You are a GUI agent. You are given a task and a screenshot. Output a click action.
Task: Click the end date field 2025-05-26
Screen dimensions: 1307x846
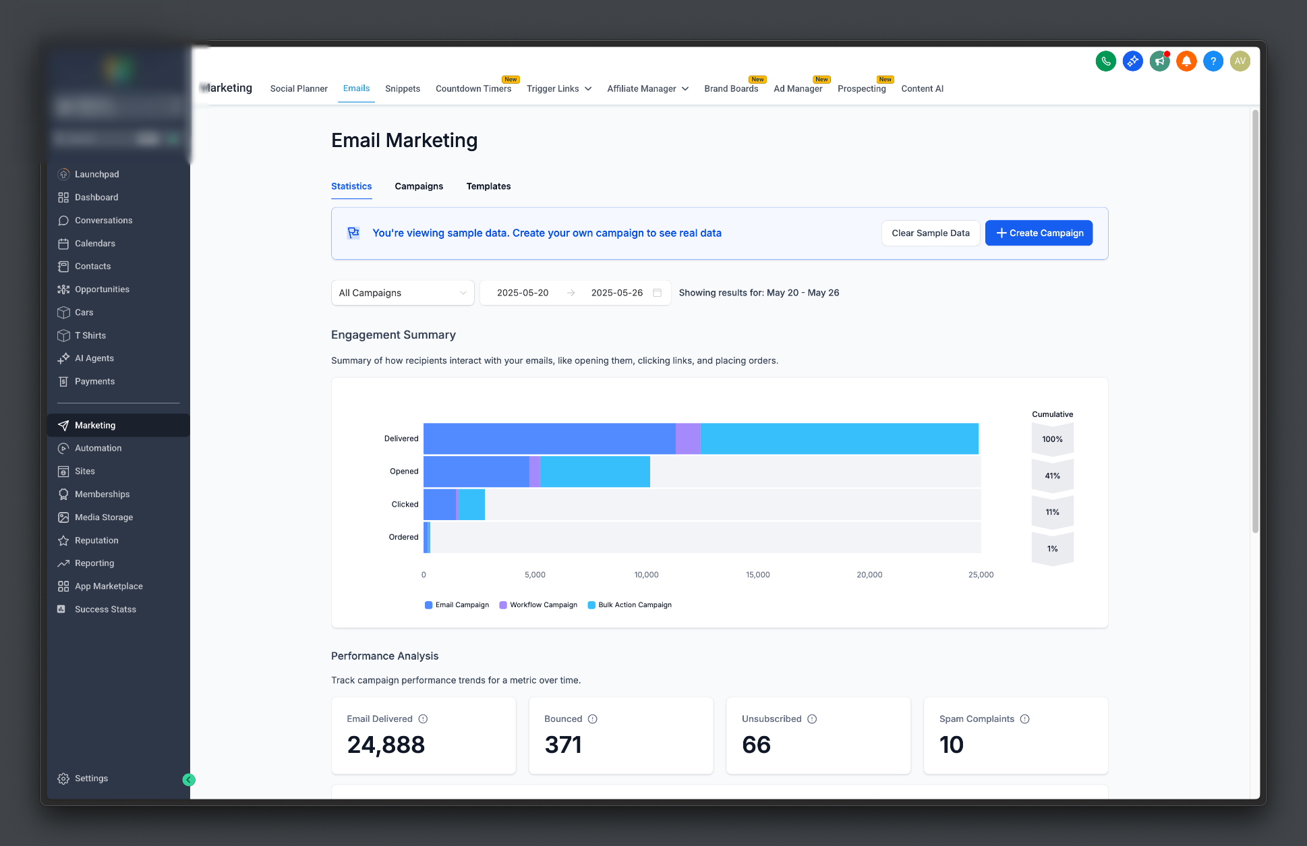click(617, 293)
